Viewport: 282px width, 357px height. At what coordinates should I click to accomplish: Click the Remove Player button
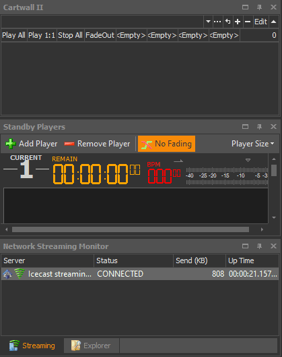[97, 144]
